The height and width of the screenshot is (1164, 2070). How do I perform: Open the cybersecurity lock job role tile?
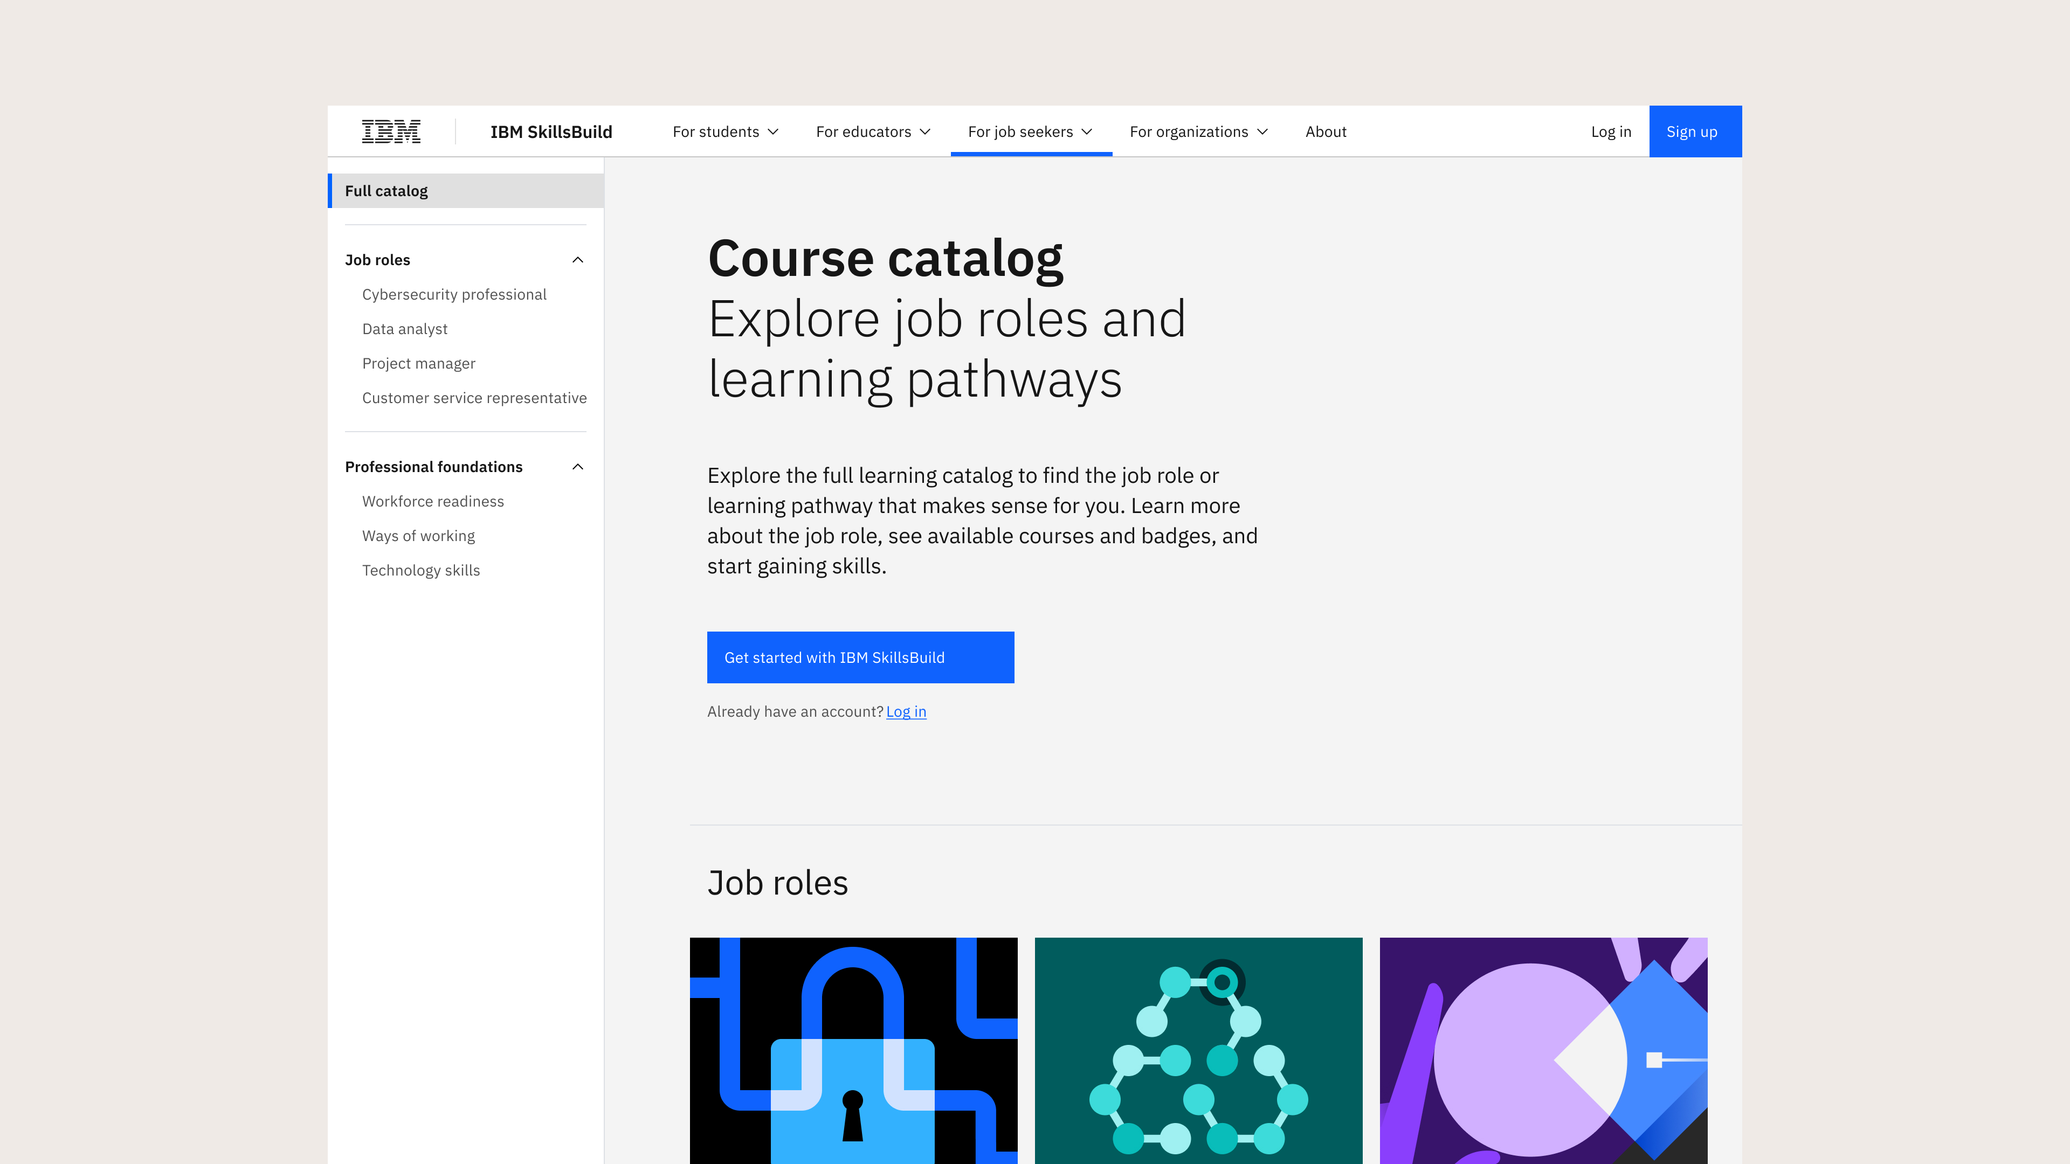854,1052
